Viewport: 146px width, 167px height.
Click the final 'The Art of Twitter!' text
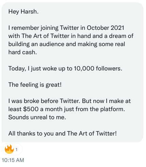[92, 133]
